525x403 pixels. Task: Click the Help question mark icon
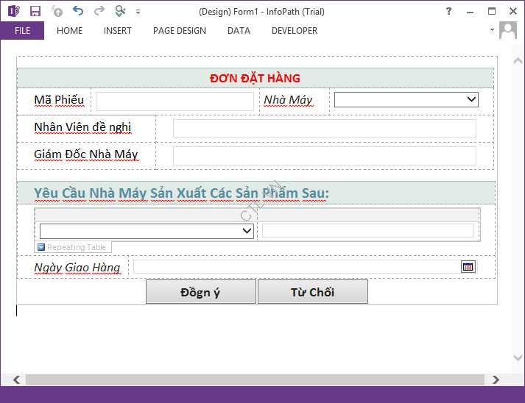(x=449, y=11)
